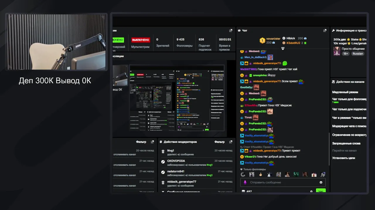This screenshot has height=210, width=375.
Task: Click the trash icon in the midasik_generalqw77 moderator row
Action: tap(163, 183)
